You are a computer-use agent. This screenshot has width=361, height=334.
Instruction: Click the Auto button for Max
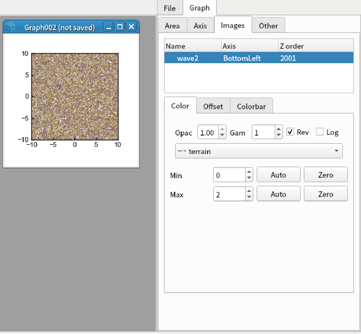(x=279, y=194)
